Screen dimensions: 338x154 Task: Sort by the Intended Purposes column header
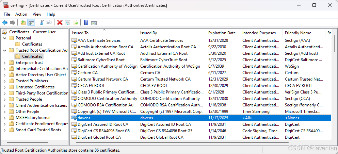pyautogui.click(x=261, y=33)
